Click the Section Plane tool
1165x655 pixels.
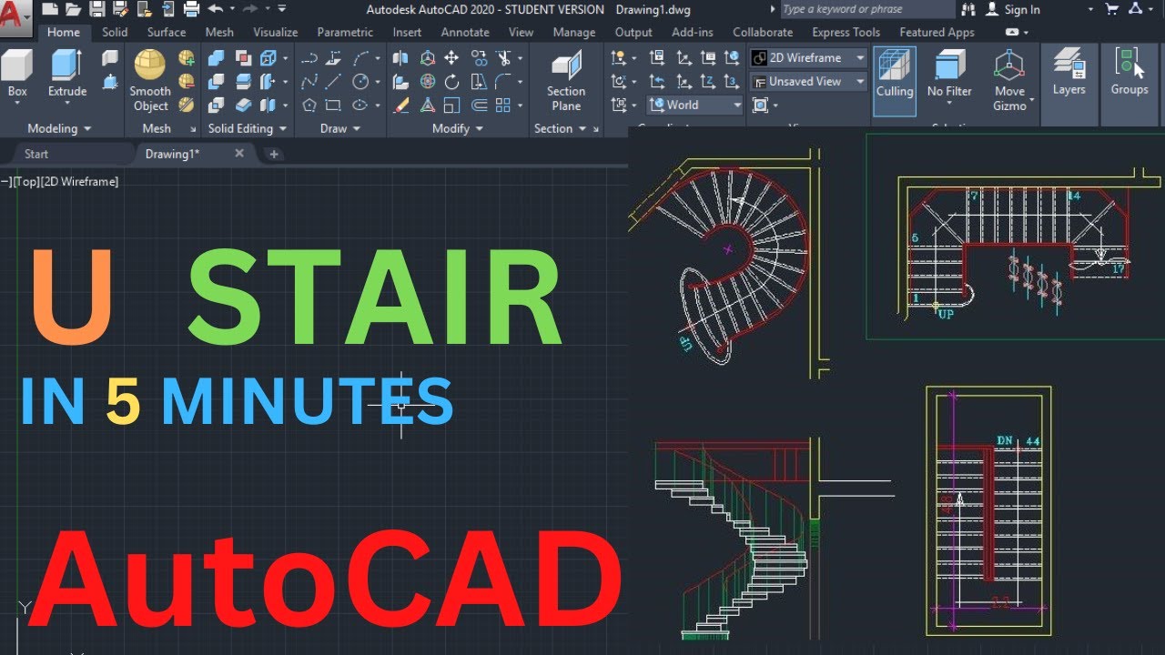click(x=566, y=80)
